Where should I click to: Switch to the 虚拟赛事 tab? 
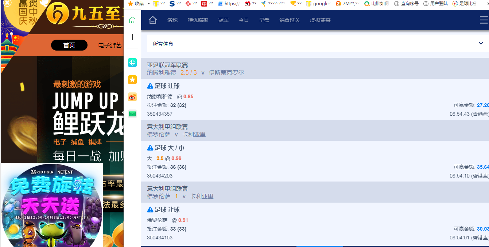click(x=320, y=20)
